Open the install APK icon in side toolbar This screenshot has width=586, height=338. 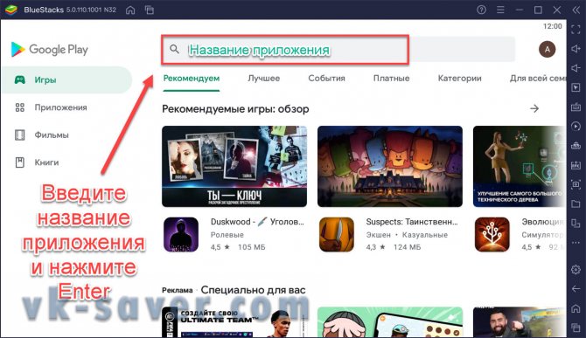(x=576, y=165)
